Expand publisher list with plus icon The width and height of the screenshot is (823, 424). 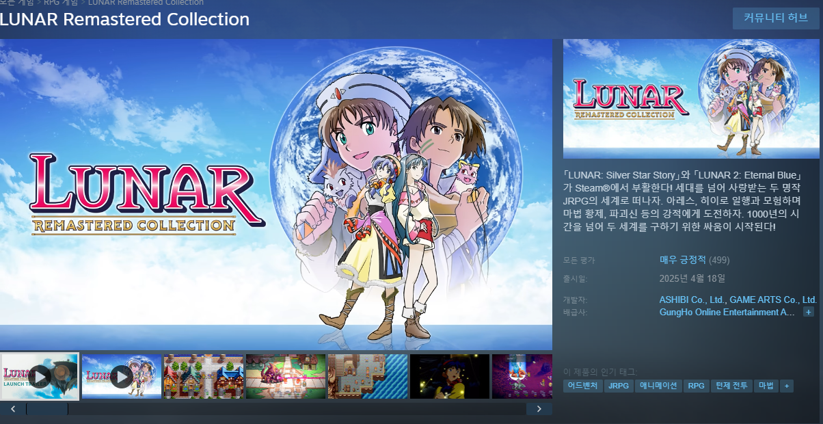[x=809, y=312]
